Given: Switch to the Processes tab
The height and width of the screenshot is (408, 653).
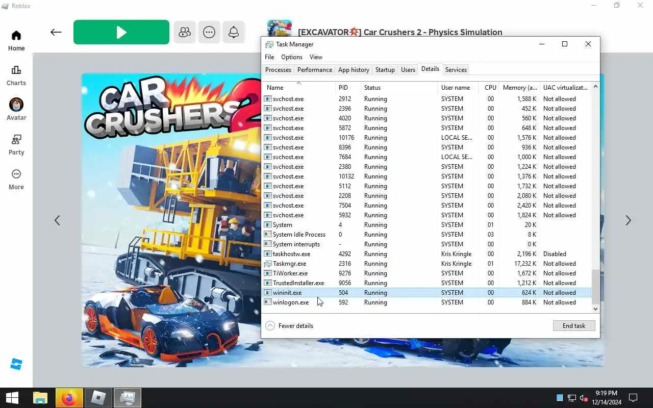Looking at the screenshot, I should [x=278, y=70].
